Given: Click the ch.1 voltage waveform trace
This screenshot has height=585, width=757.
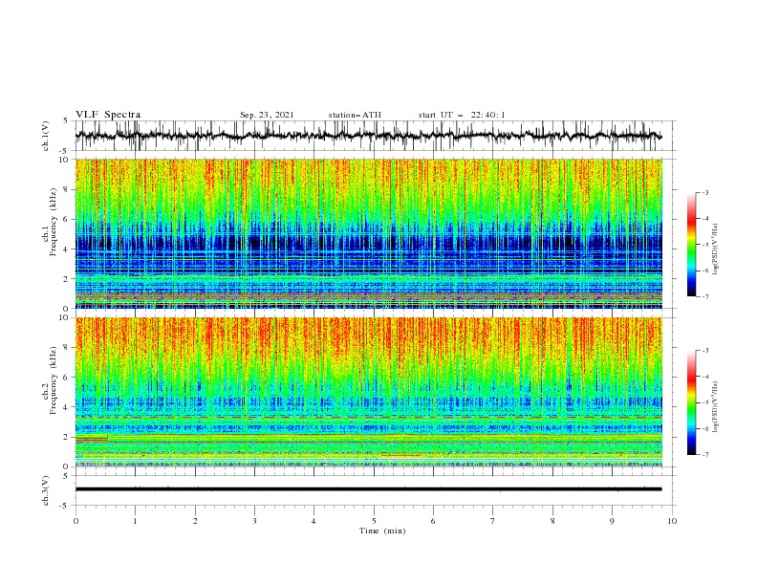Looking at the screenshot, I should point(368,136).
